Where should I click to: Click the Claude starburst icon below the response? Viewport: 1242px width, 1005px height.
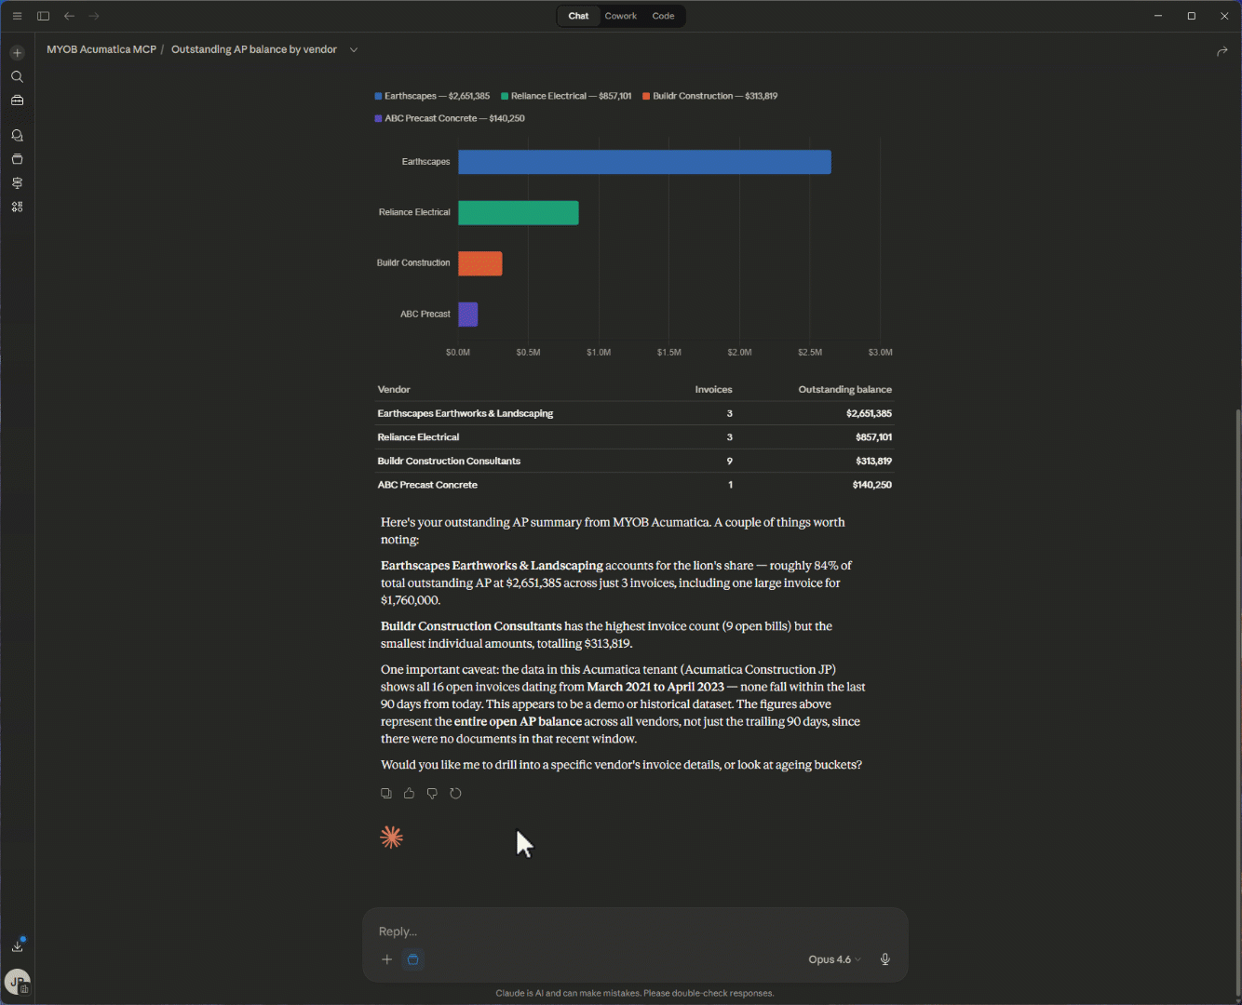[391, 836]
